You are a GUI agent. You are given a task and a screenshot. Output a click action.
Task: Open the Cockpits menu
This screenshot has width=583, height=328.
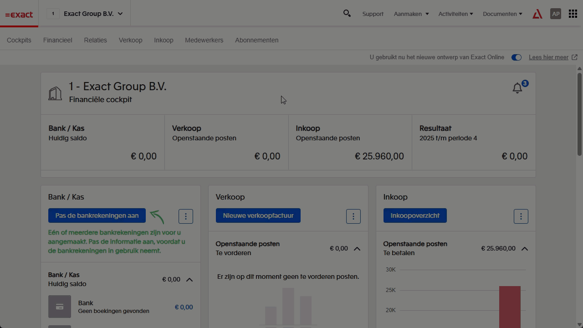coord(19,40)
